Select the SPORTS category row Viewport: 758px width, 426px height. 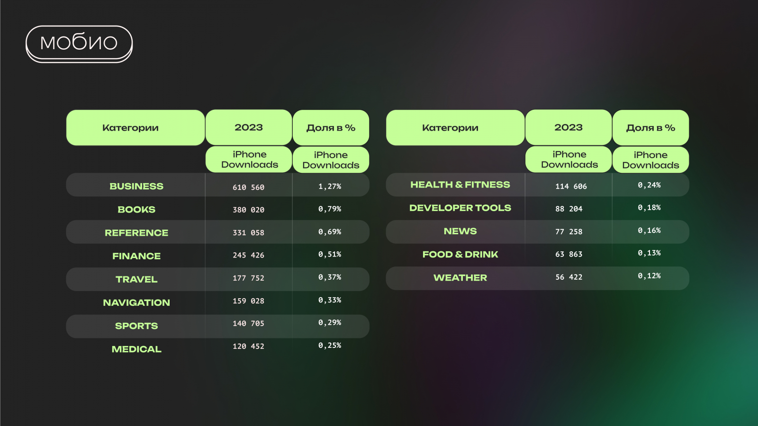[x=136, y=326]
